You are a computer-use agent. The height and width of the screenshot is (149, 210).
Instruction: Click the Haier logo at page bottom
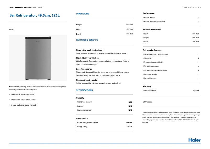tap(194, 140)
